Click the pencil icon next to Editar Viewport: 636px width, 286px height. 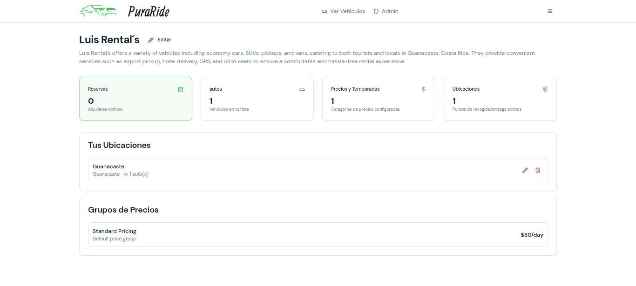151,40
